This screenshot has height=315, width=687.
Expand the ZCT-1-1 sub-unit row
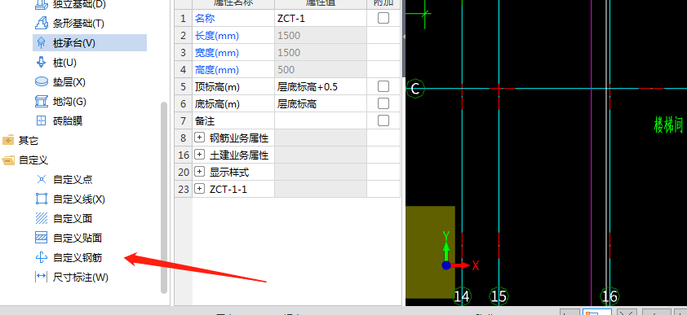(x=199, y=189)
